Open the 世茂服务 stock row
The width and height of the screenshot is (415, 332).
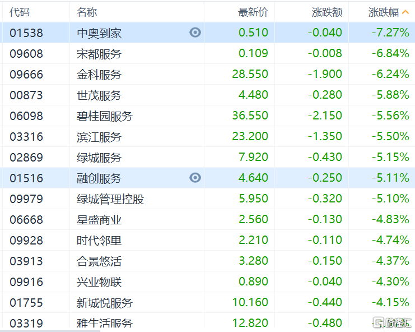click(x=99, y=95)
